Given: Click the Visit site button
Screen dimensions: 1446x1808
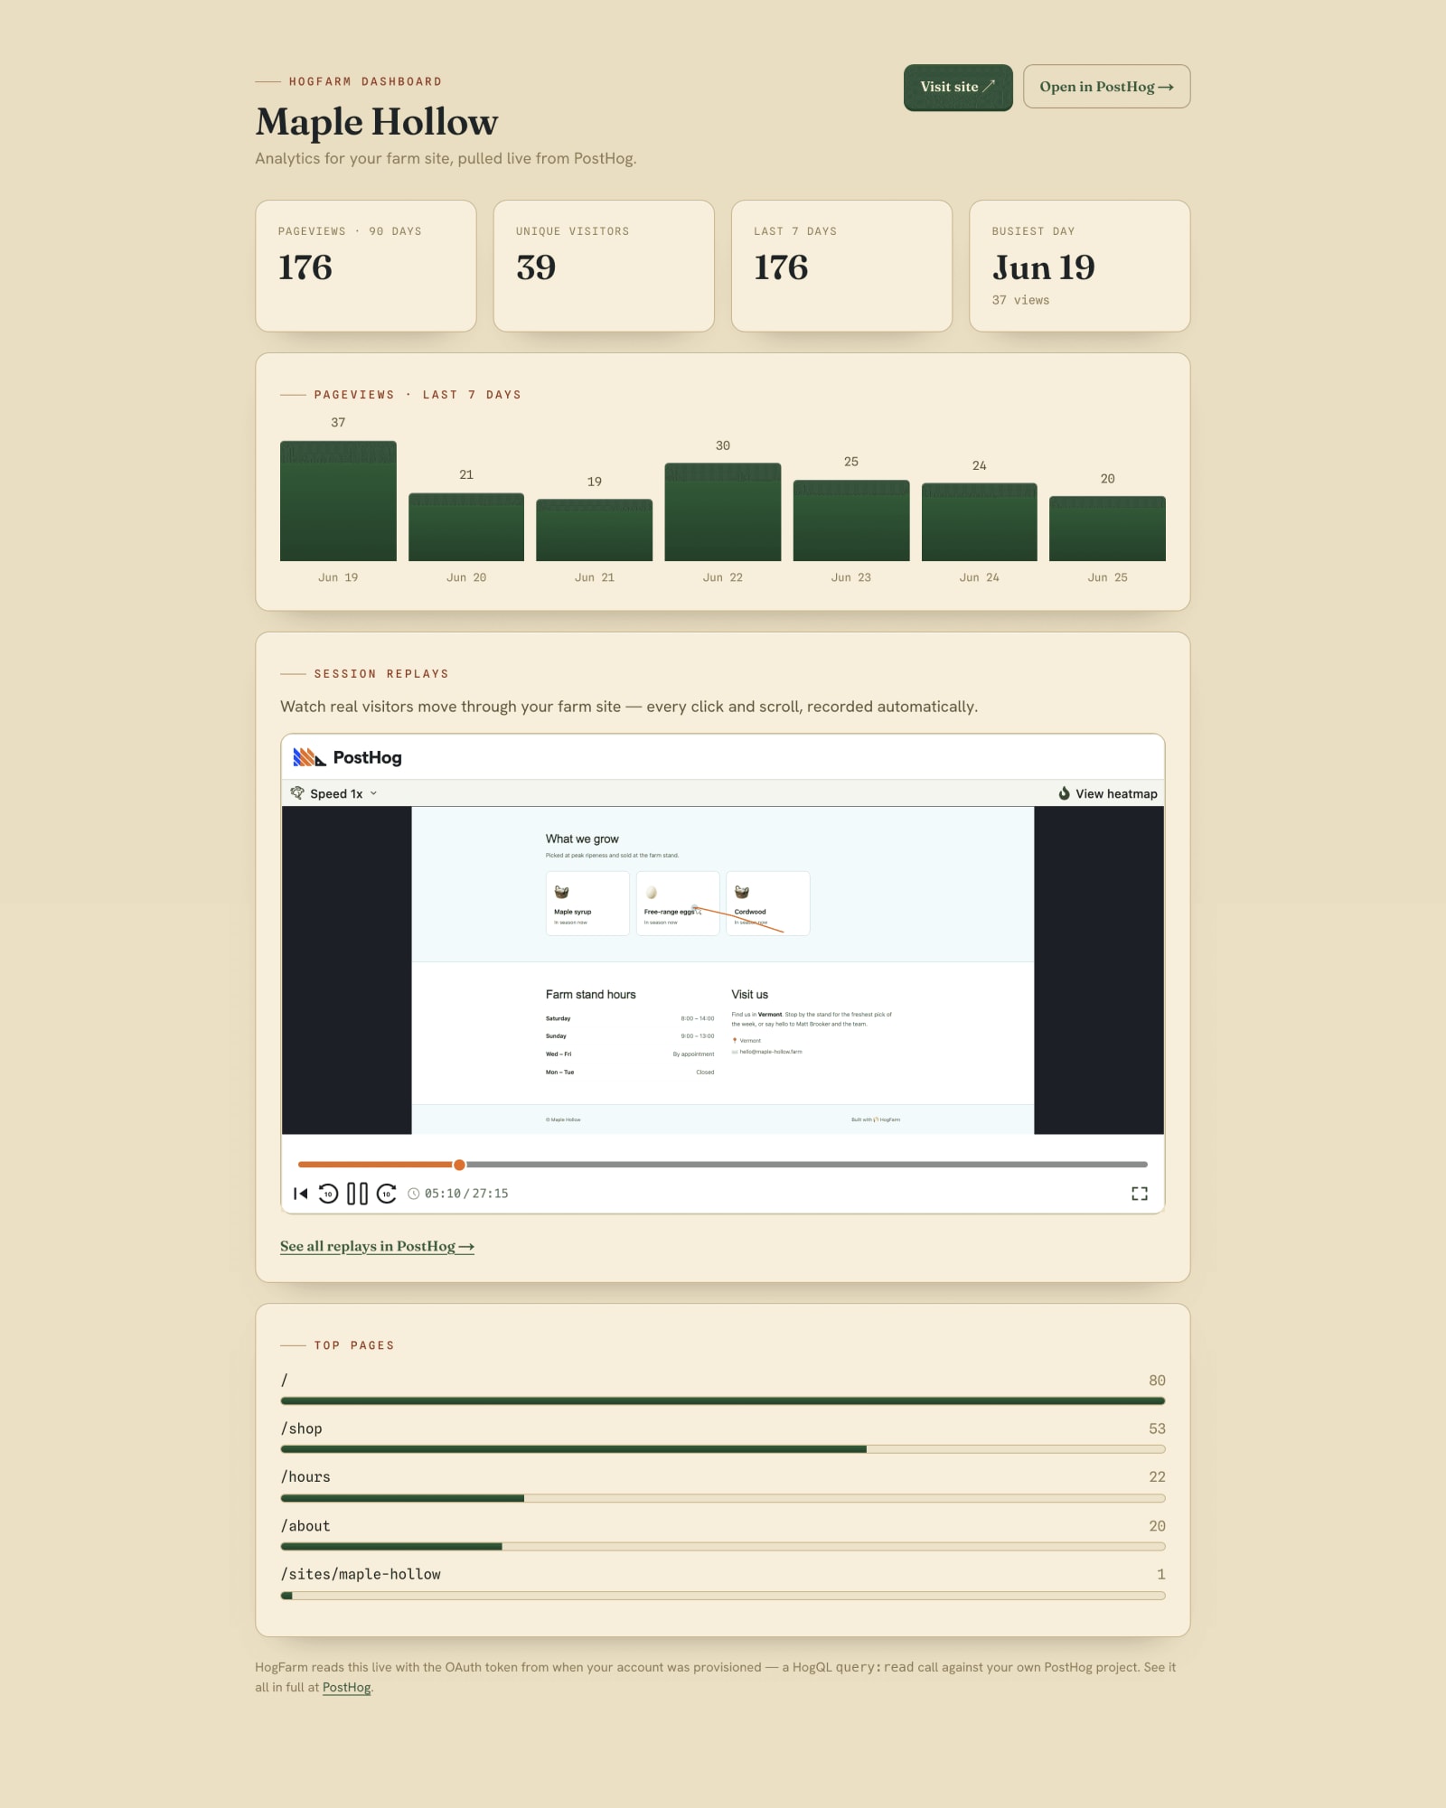Looking at the screenshot, I should pos(958,87).
